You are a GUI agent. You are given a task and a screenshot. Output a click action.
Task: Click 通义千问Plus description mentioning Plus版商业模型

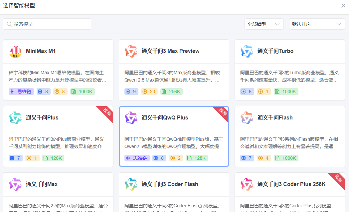point(58,143)
